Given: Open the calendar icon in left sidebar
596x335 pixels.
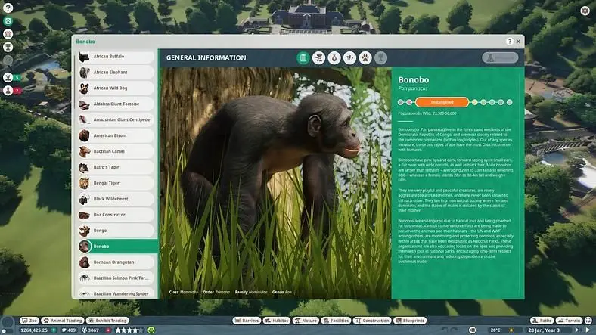Looking at the screenshot, I should tap(8, 34).
